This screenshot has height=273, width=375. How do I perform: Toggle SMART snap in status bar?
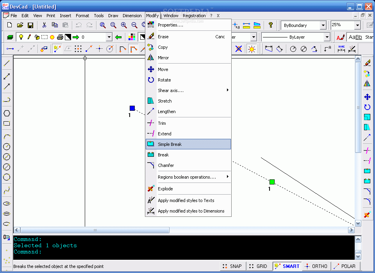(x=287, y=266)
